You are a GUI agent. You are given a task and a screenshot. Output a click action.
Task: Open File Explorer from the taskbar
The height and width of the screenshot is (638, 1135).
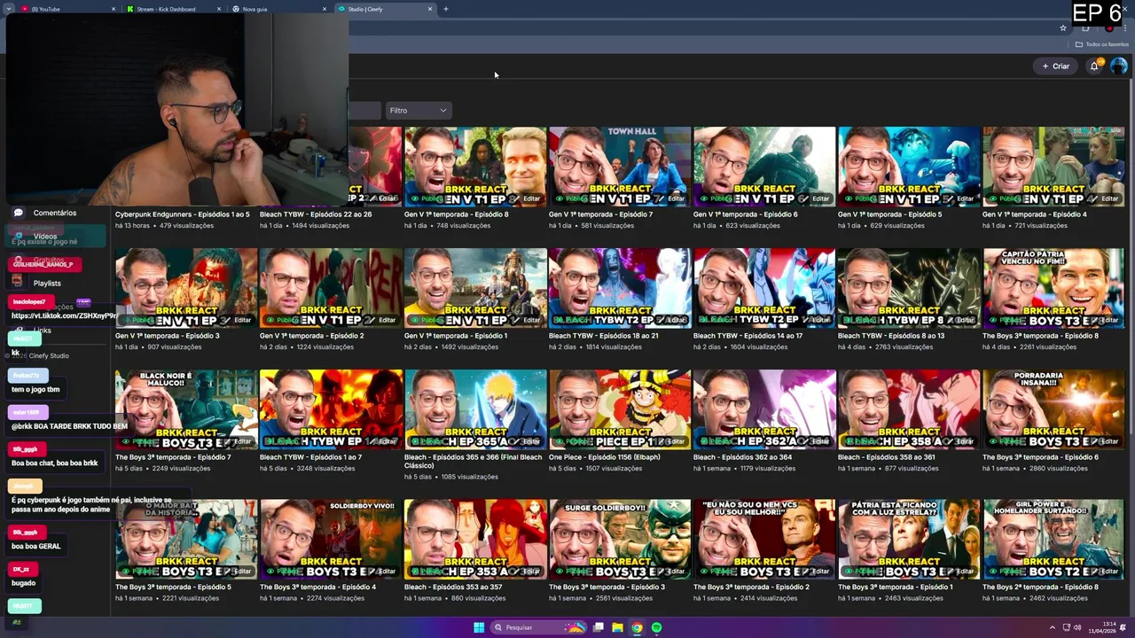pyautogui.click(x=617, y=627)
